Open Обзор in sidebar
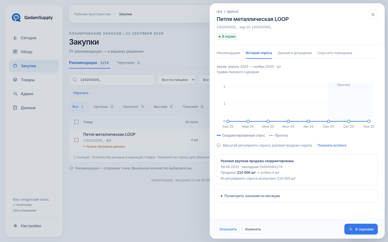The image size is (388, 242). [34, 52]
